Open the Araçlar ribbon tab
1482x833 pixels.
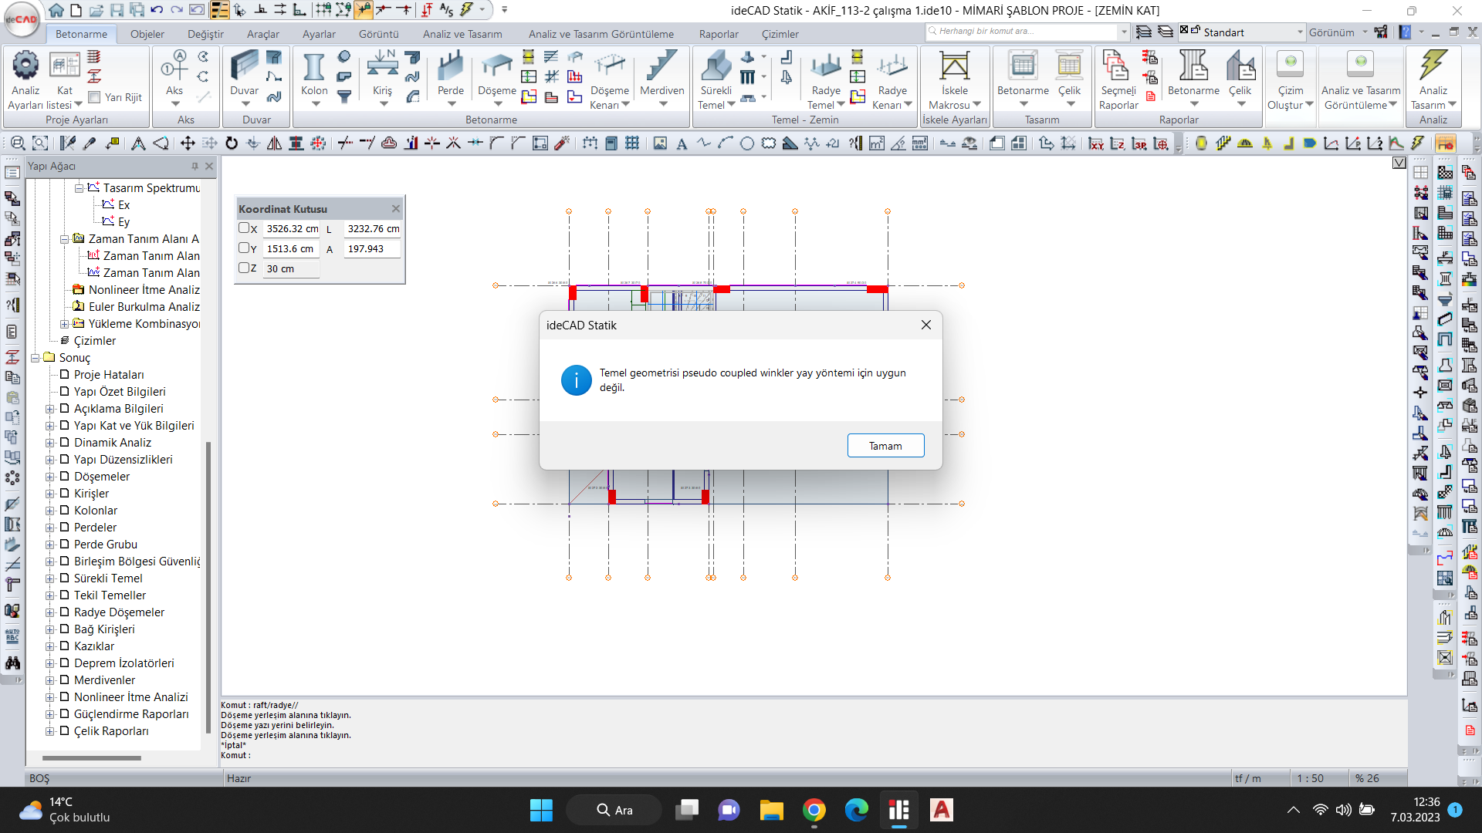pos(263,34)
